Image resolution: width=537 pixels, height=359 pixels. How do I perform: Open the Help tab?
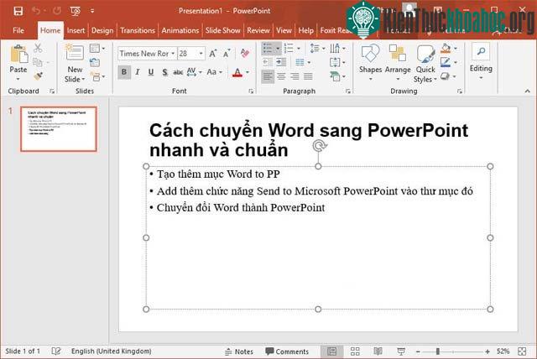coord(305,30)
